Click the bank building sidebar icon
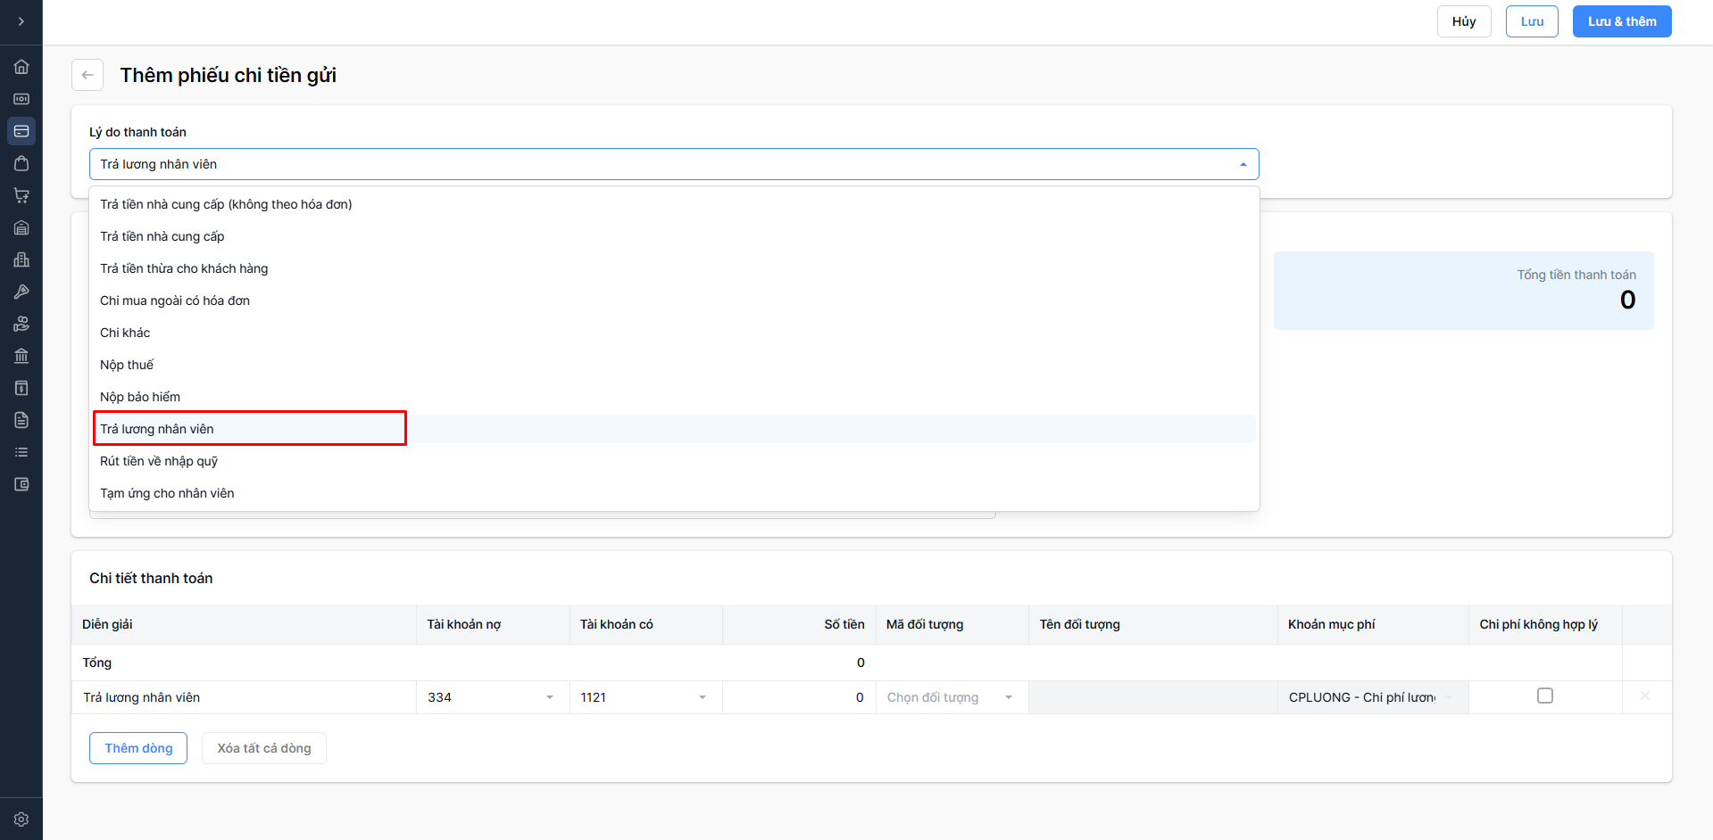The image size is (1713, 840). pyautogui.click(x=21, y=356)
